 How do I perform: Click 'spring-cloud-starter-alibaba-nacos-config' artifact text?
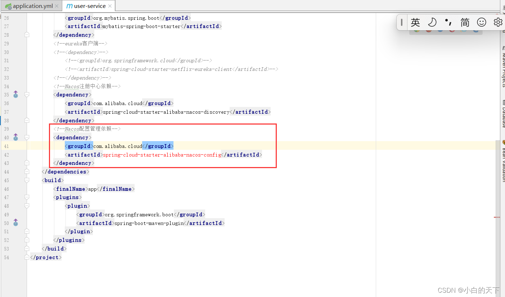(x=162, y=155)
